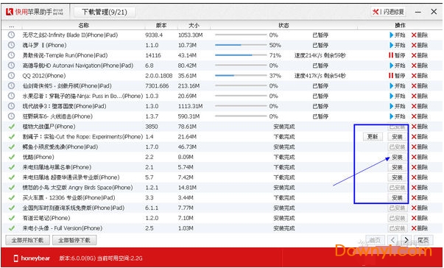
Task: Start download of Autonavi Navigation
Action: pyautogui.click(x=398, y=66)
